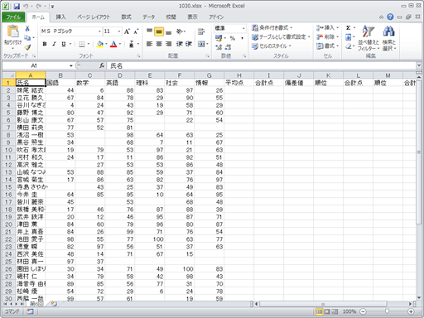The height and width of the screenshot is (318, 424).
Task: Open セルのスタイル cell styles menu
Action: click(x=272, y=46)
